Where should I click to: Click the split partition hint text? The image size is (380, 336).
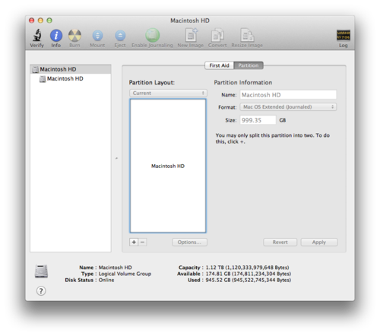click(x=273, y=138)
